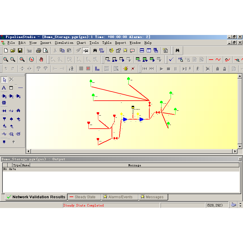243x243 pixels.
Task: Select the supply up-arrow tool
Action: click(x=11, y=119)
